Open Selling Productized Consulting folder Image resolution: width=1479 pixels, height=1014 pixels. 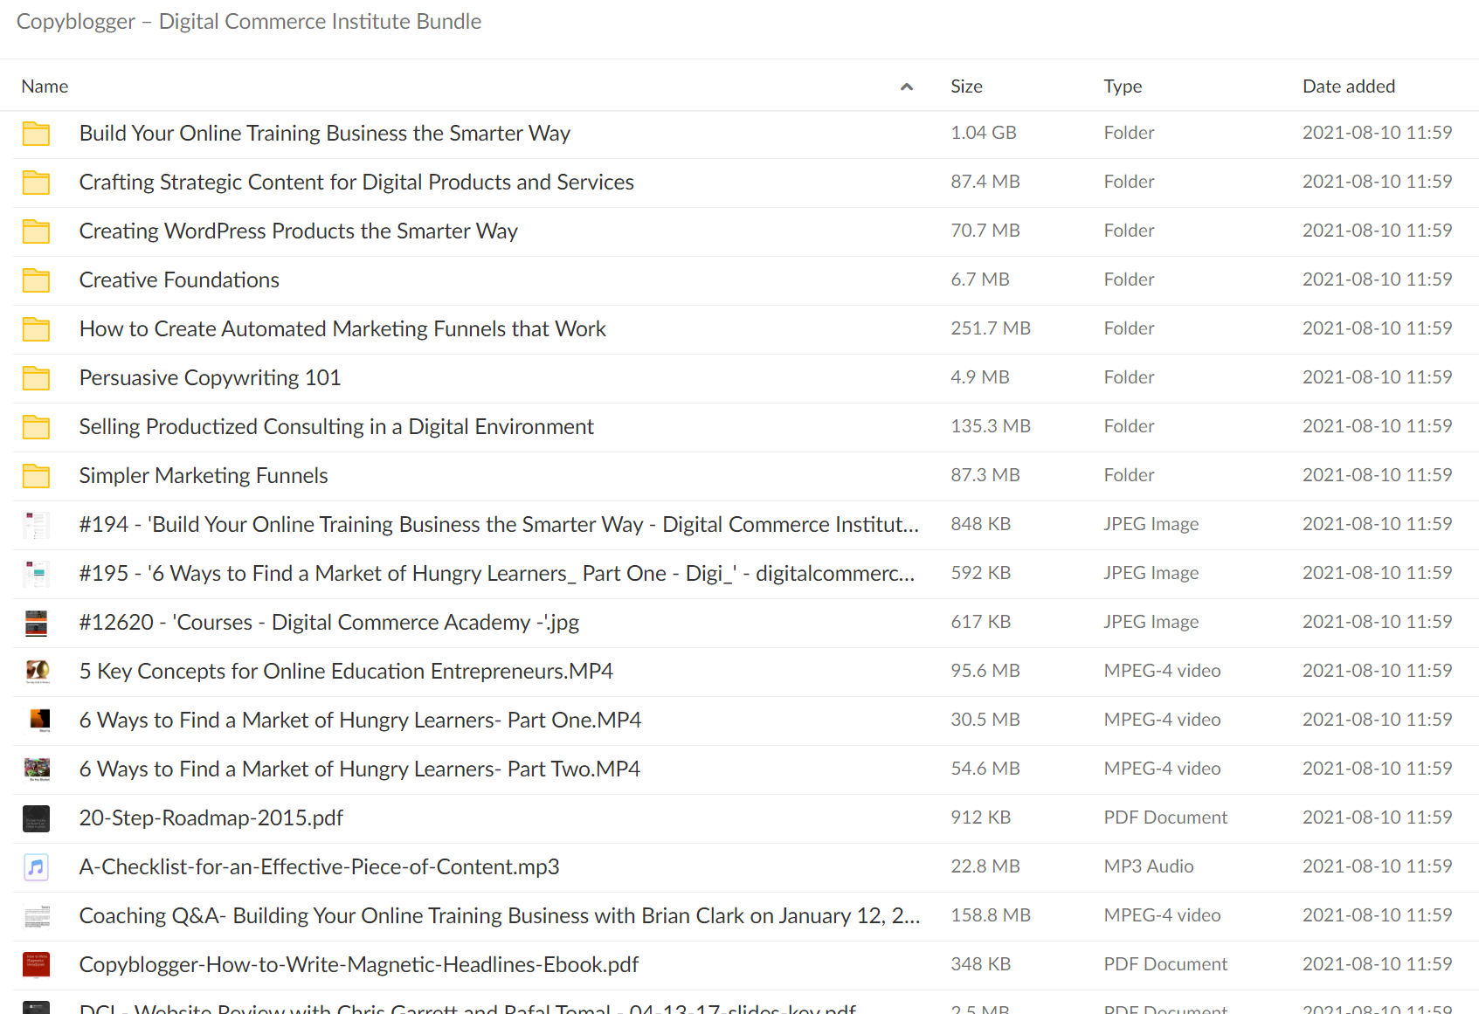[336, 427]
